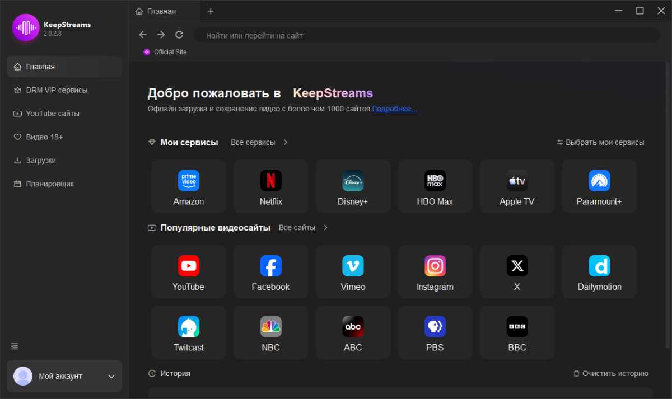Open the NBC site tile
Viewport: 672px width, 399px height.
[271, 332]
